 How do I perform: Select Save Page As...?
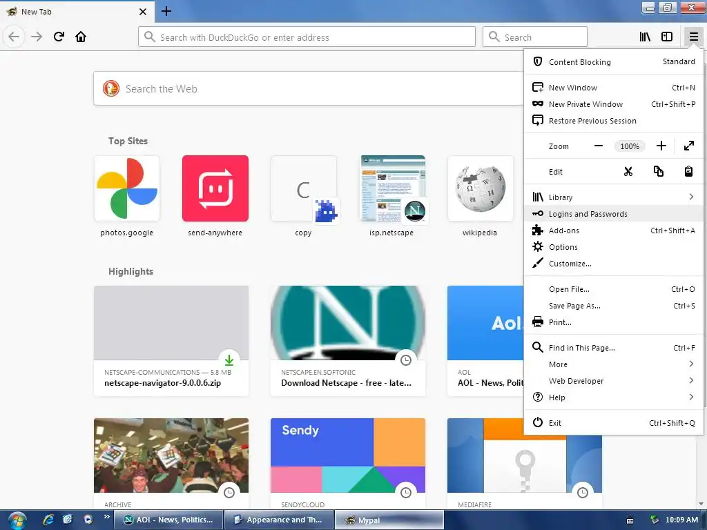point(614,306)
